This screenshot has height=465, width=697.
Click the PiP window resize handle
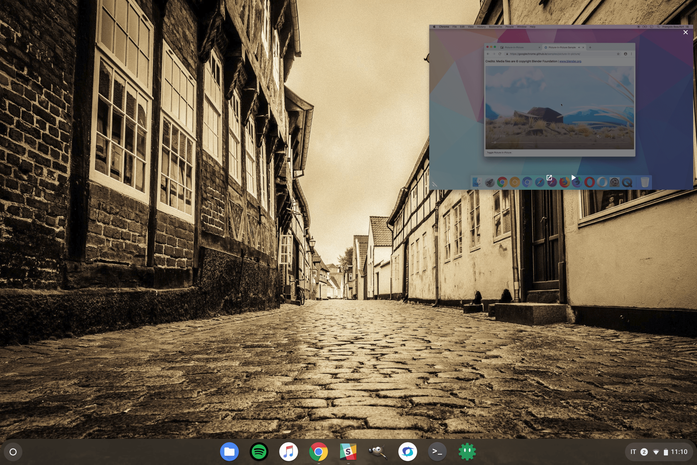click(434, 185)
